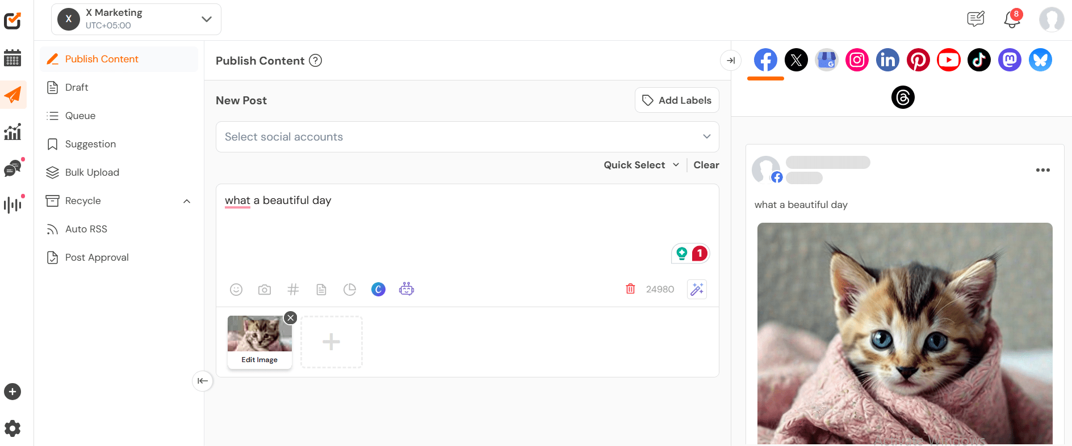1072x446 pixels.
Task: Click Clear to deselect accounts
Action: [x=706, y=165]
